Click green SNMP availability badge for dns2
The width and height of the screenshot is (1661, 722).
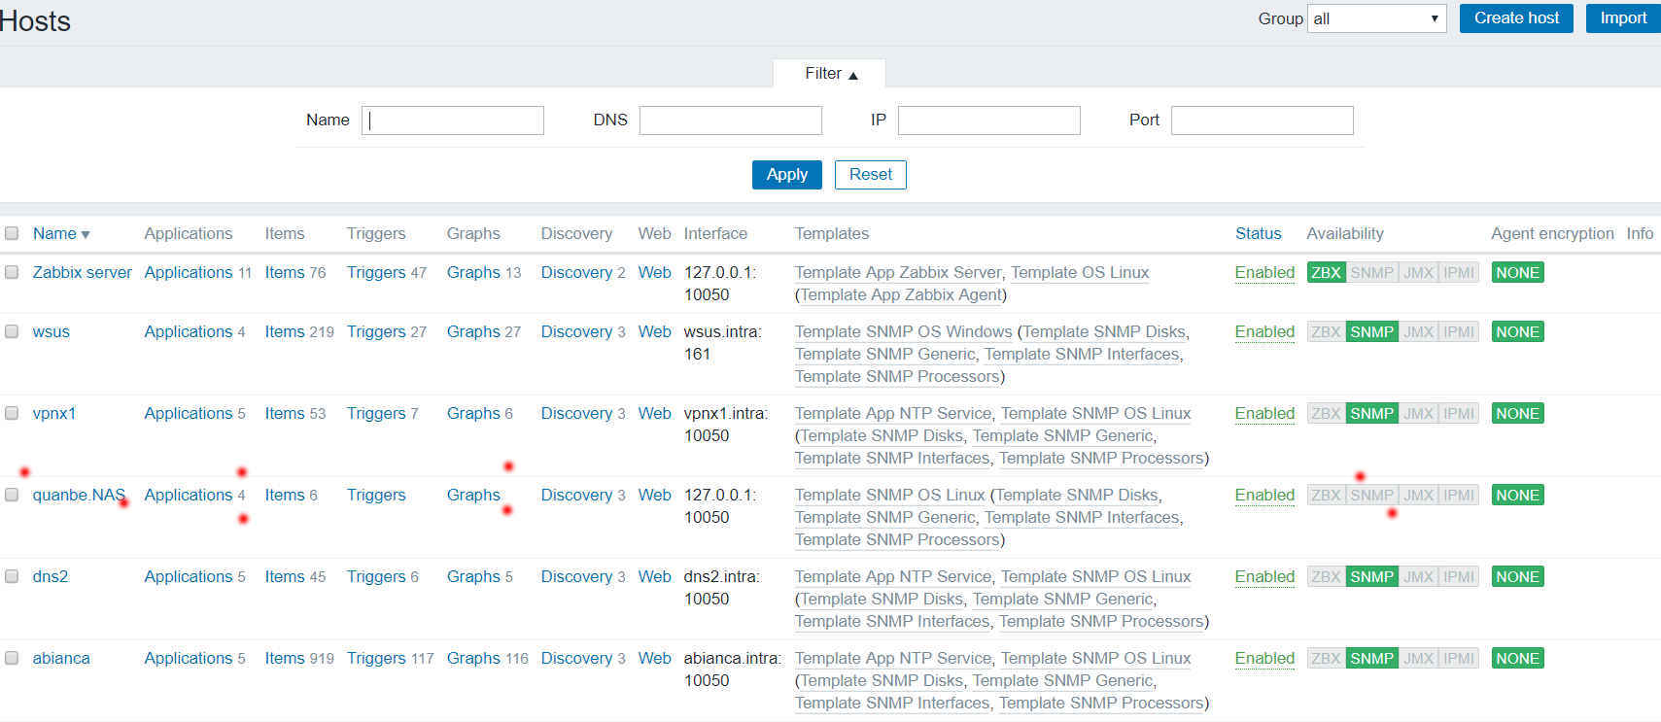click(1371, 576)
